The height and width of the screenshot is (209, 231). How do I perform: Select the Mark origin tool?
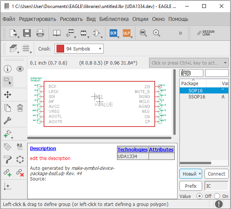(x=8, y=186)
